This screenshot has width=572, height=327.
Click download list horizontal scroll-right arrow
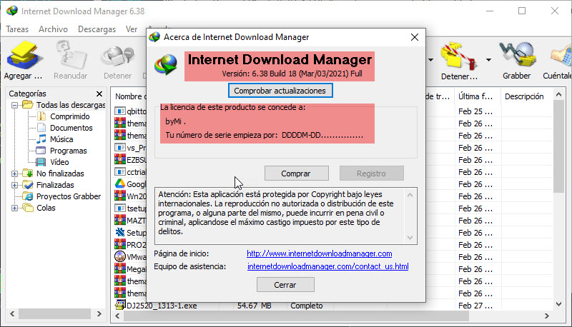546,316
